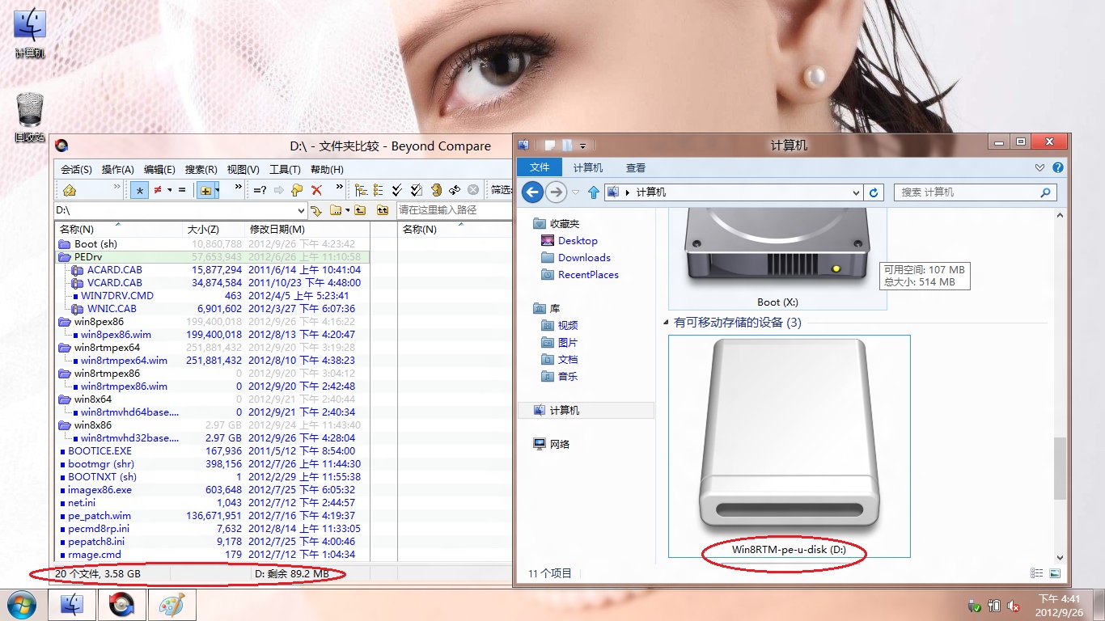Open the blue 文件 tab in Explorer

coord(540,167)
